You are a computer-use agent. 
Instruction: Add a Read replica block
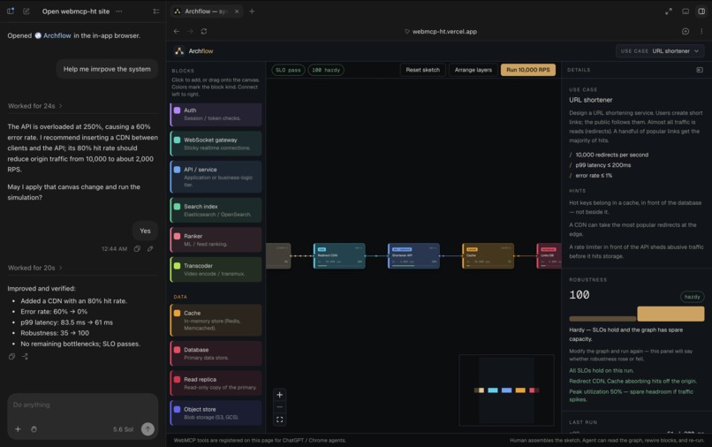pos(216,383)
